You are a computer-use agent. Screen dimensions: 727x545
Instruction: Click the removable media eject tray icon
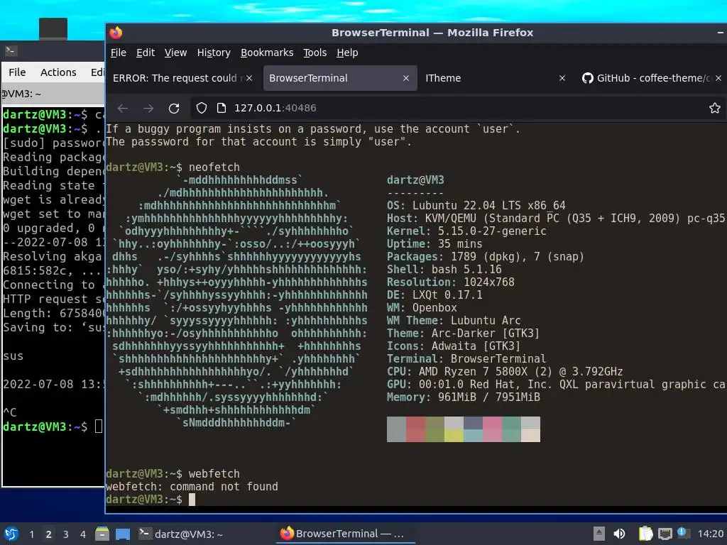coord(599,534)
